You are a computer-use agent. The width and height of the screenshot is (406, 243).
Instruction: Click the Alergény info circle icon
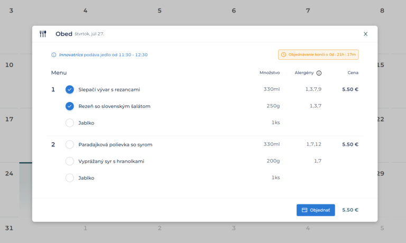click(x=319, y=73)
